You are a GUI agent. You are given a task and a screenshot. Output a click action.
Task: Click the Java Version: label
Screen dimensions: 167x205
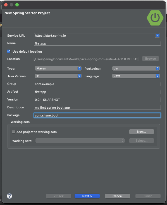point(17,76)
